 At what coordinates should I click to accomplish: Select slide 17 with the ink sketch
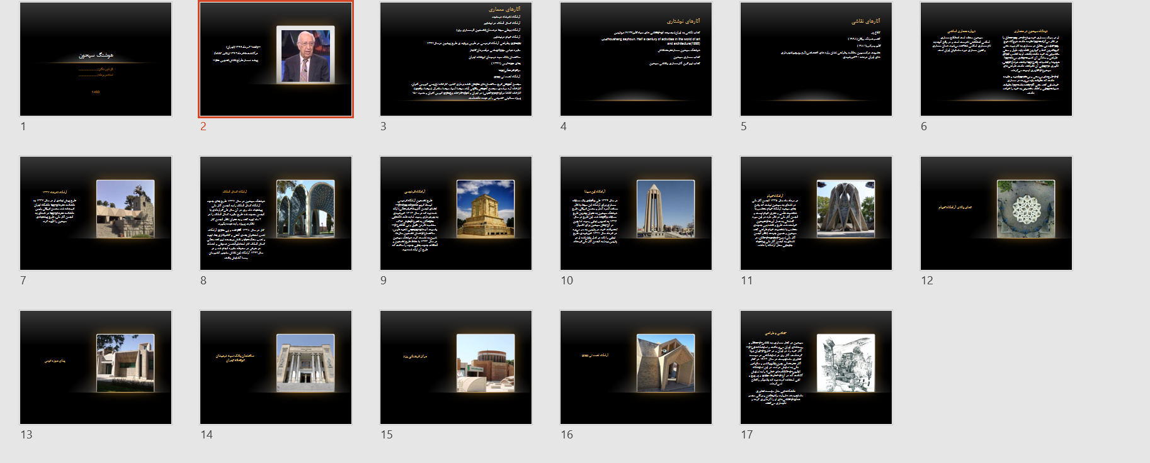point(816,367)
